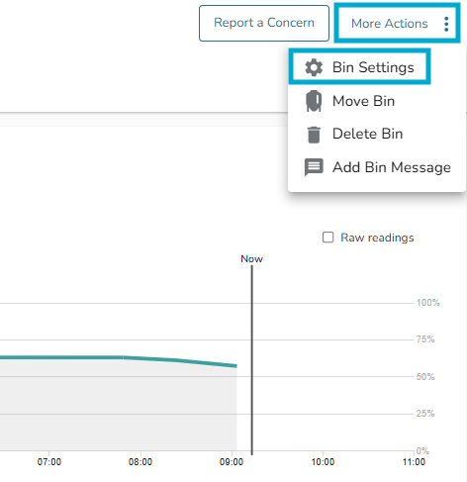467x482 pixels.
Task: Click the end point of teal level line
Action: pos(235,365)
